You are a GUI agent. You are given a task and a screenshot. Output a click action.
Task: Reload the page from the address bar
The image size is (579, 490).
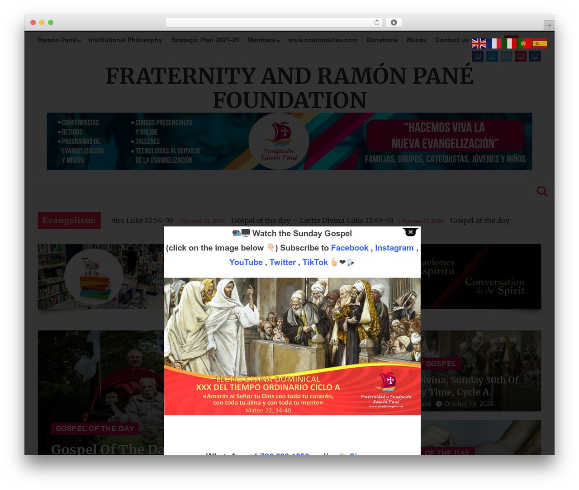point(377,23)
